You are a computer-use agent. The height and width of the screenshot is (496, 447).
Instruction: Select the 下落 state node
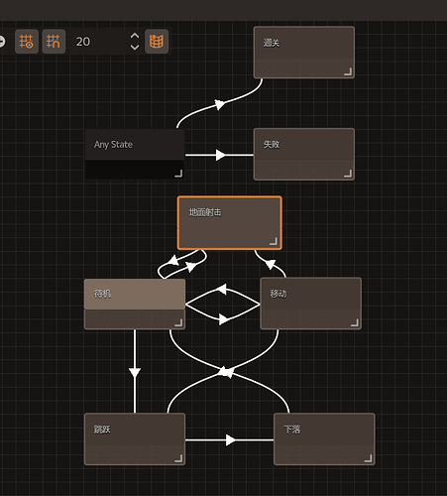coord(324,438)
